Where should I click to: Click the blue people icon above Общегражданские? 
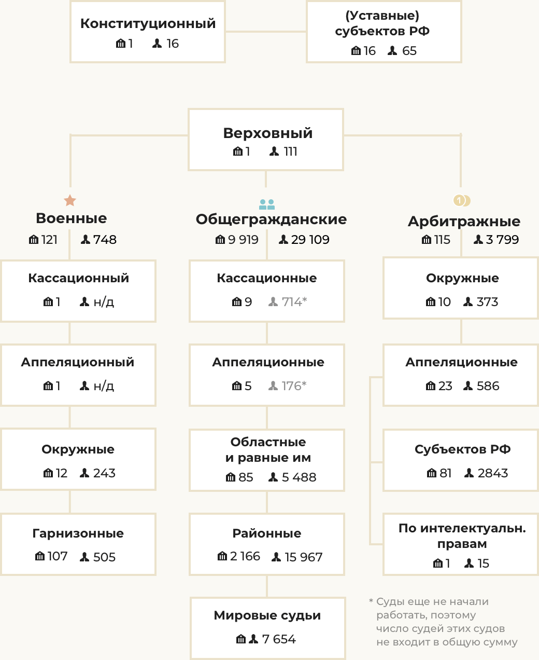click(267, 204)
